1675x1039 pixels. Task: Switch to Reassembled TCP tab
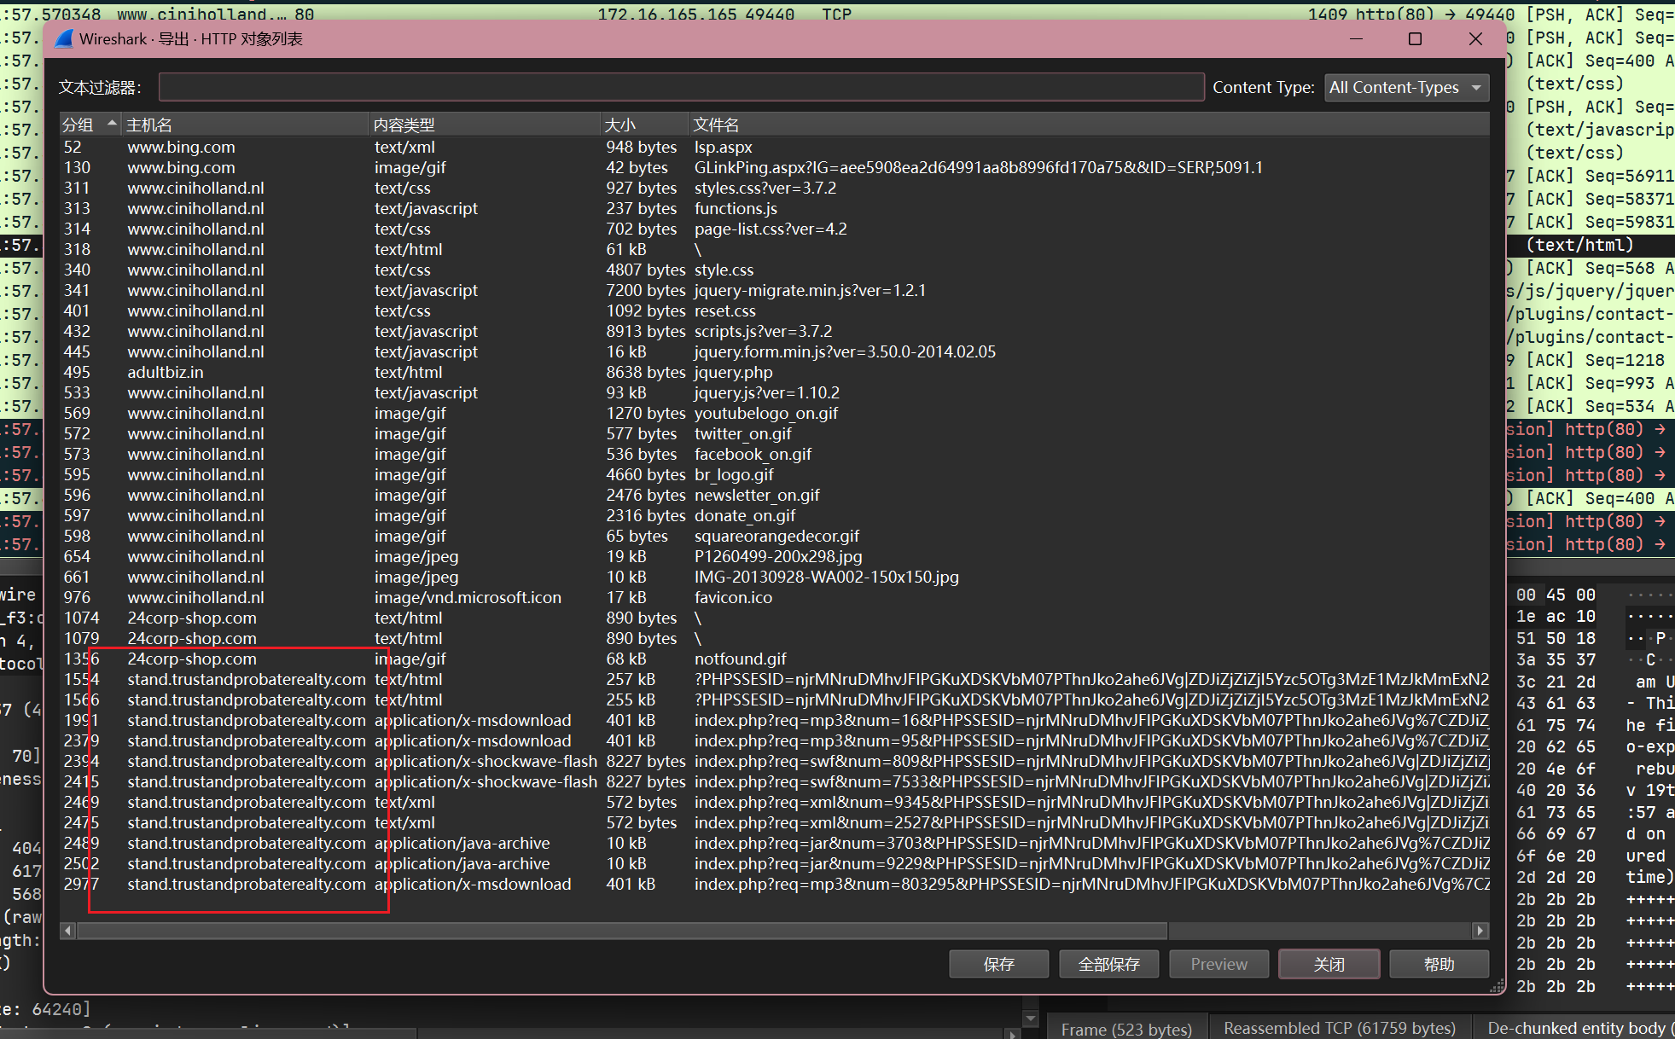click(1339, 1028)
